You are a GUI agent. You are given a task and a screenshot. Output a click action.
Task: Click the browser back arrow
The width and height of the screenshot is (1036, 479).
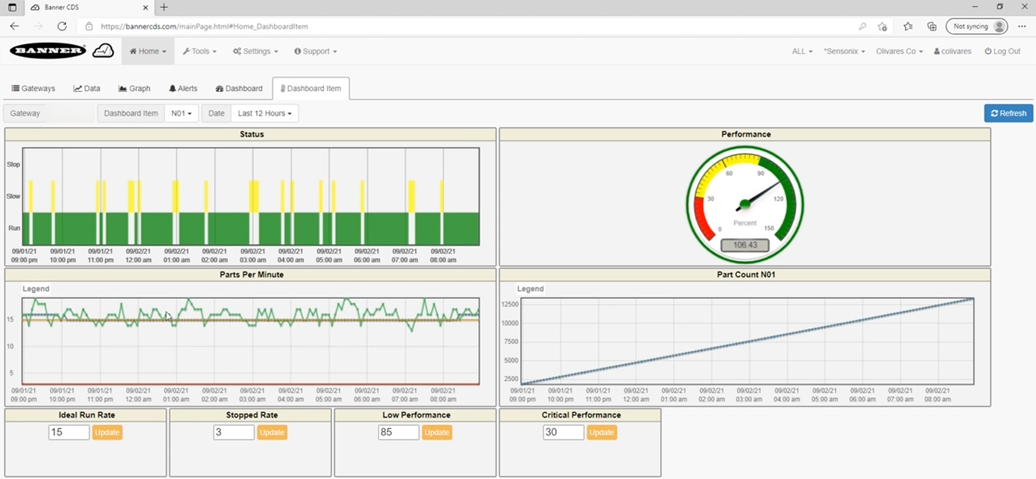tap(15, 26)
